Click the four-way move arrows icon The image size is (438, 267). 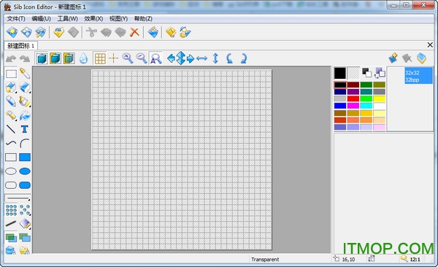pos(181,58)
